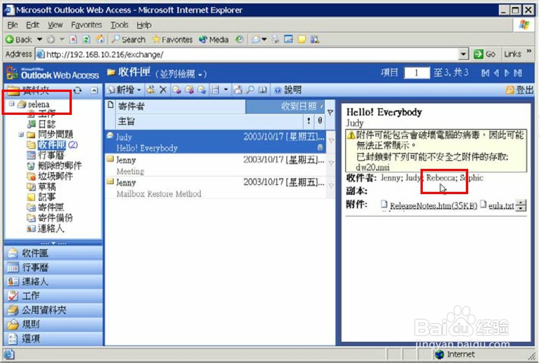Open 公用資料夾 in bottom navigation
The height and width of the screenshot is (363, 540).
[x=53, y=310]
